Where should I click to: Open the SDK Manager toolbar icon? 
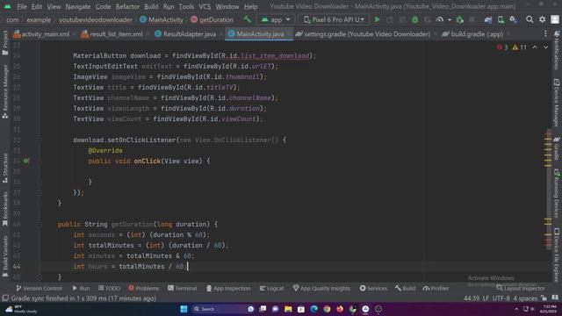pos(513,19)
